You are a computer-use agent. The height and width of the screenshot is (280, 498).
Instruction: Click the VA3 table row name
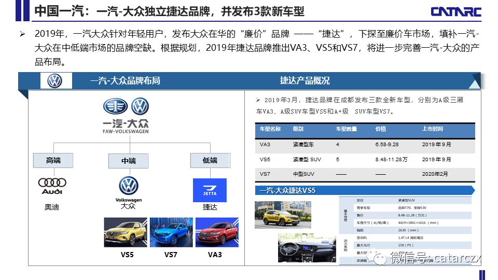[x=265, y=145]
